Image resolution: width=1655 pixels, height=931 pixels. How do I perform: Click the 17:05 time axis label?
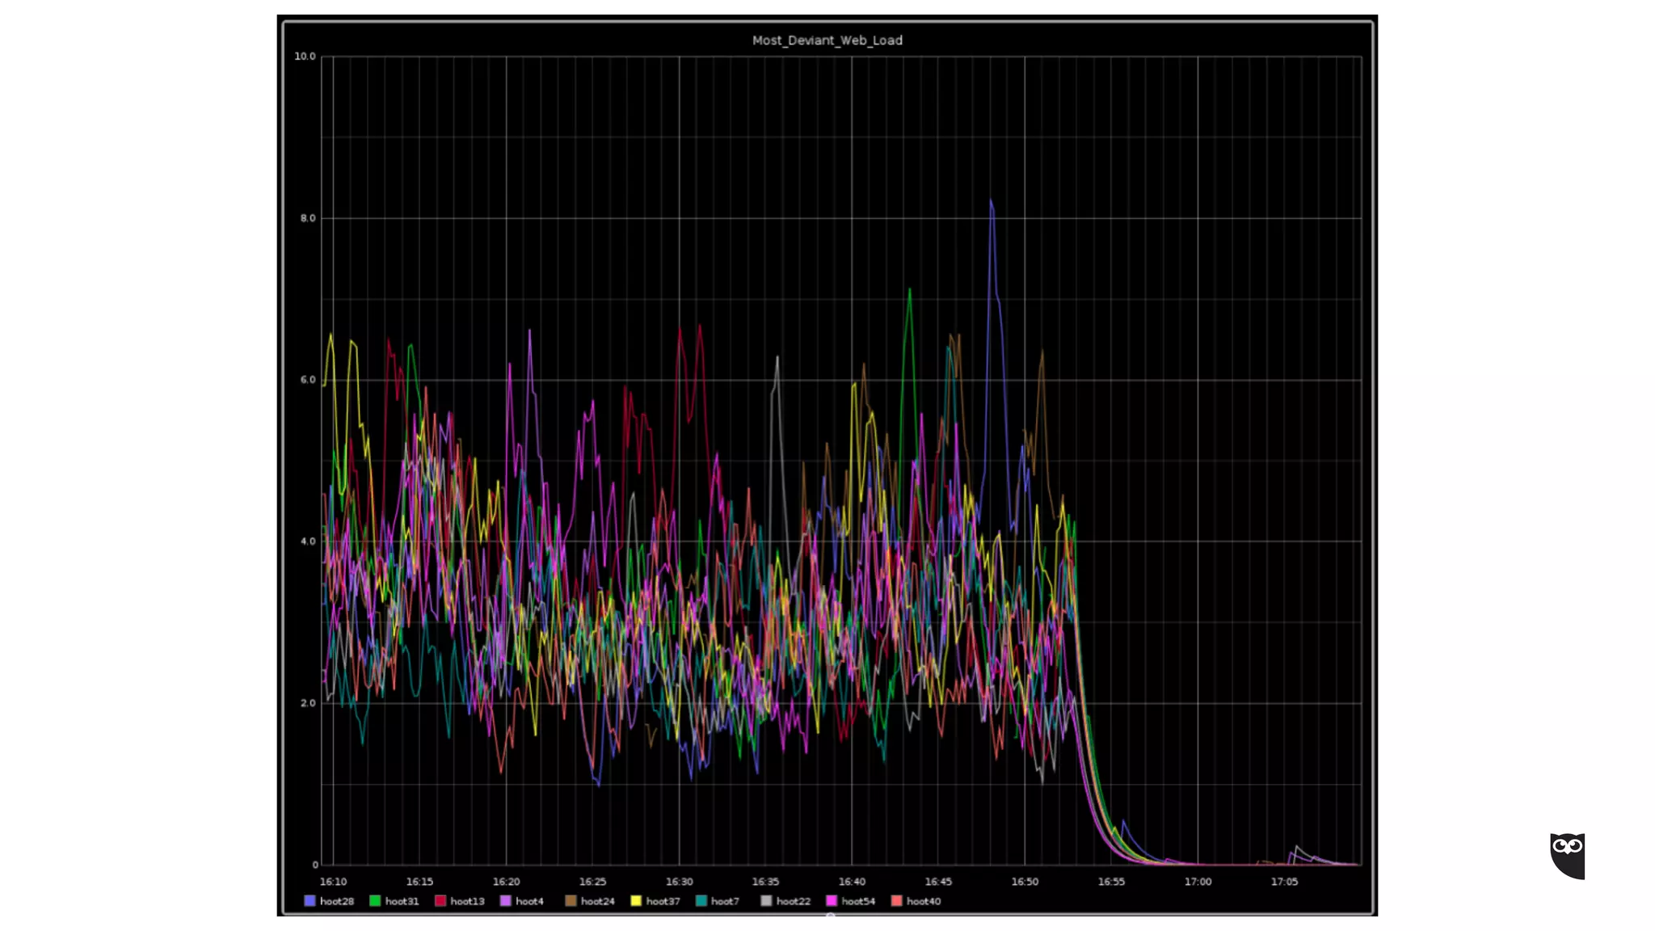pyautogui.click(x=1284, y=882)
